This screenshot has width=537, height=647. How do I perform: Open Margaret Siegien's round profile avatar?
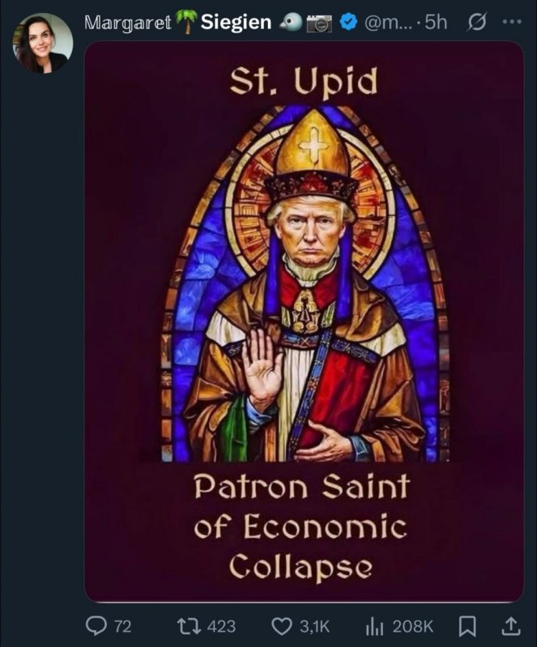pyautogui.click(x=43, y=43)
